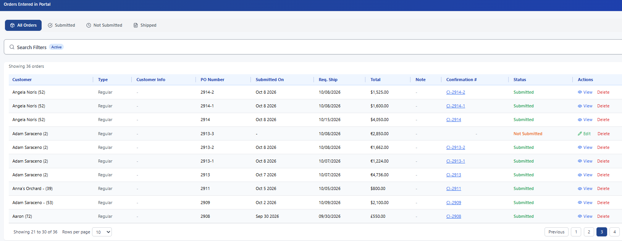Image resolution: width=622 pixels, height=241 pixels.
Task: Delete order with PO 2914-2
Action: click(x=603, y=92)
